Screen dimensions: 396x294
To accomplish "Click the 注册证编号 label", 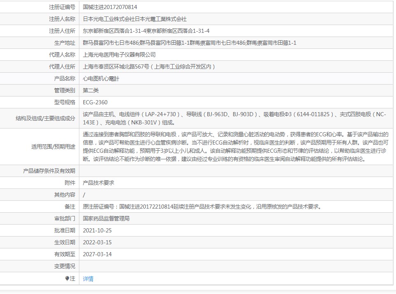I will point(62,7).
